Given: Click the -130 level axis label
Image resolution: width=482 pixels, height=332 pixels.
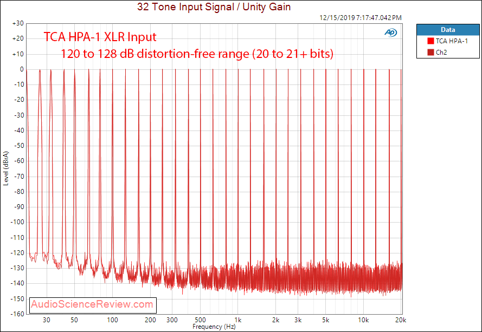Looking at the screenshot, I should tap(17, 268).
